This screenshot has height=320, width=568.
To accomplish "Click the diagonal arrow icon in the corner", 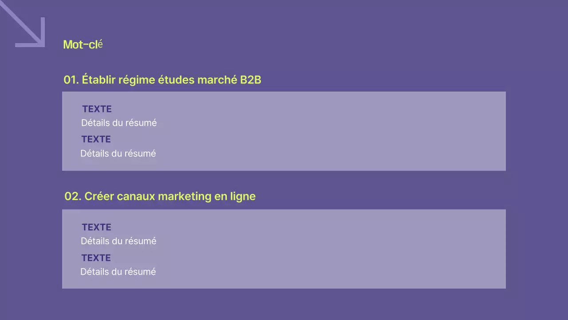I will [x=26, y=27].
